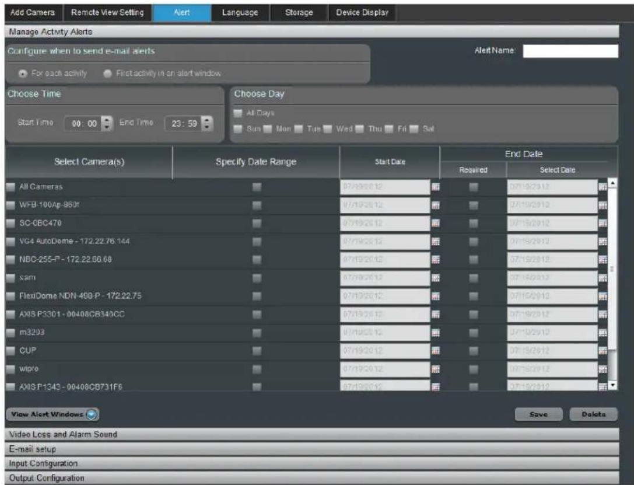Open Start Date calendar for sam row
The image size is (634, 485).
[x=436, y=278]
